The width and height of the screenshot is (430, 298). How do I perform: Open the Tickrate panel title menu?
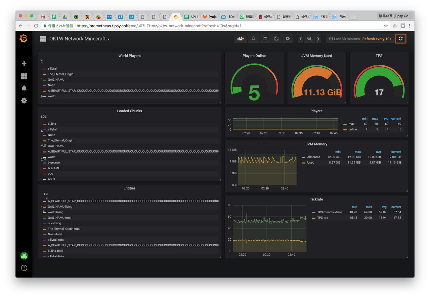tap(316, 199)
